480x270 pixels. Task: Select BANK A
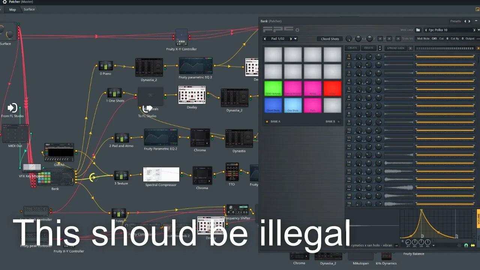tap(273, 121)
